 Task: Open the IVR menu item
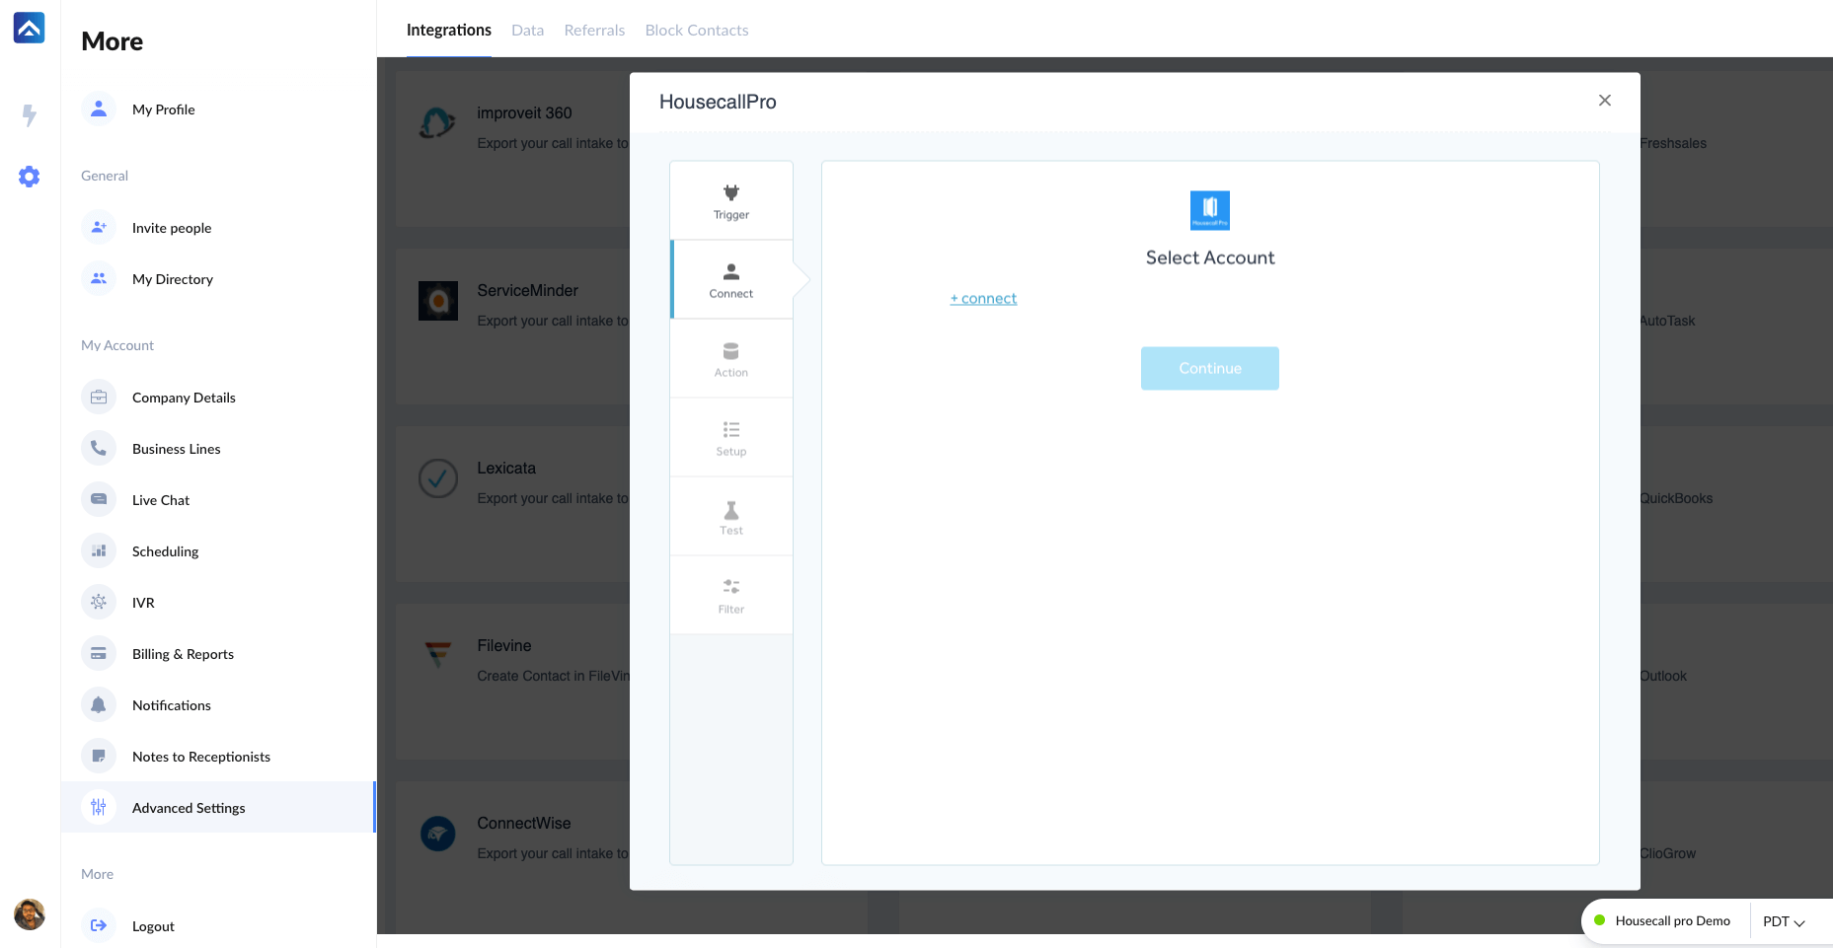(143, 603)
